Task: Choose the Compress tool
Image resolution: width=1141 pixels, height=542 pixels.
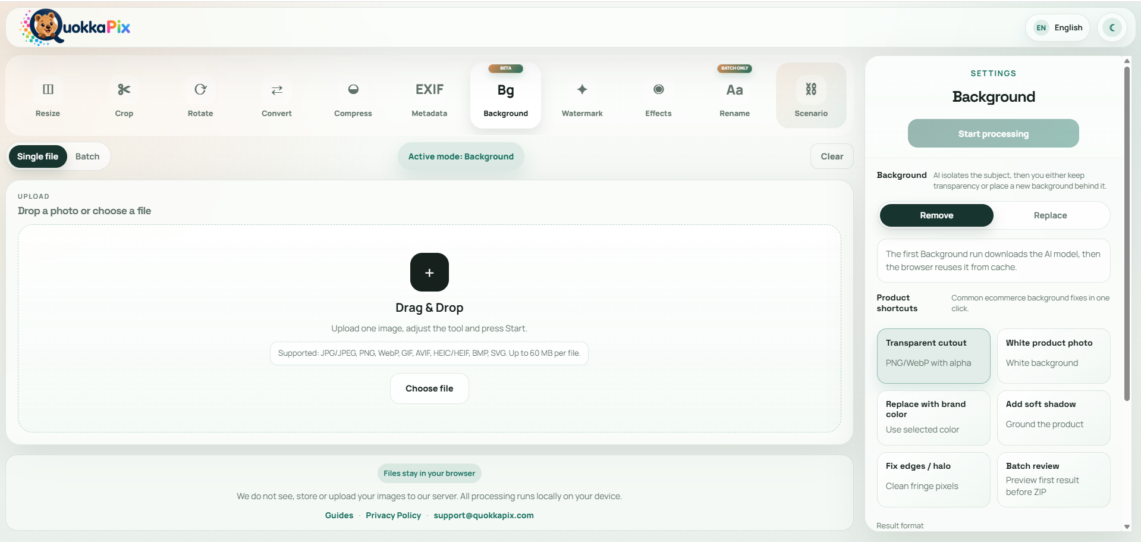Action: (353, 96)
